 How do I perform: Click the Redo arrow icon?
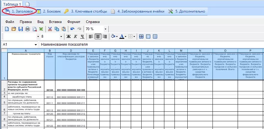tap(79, 29)
